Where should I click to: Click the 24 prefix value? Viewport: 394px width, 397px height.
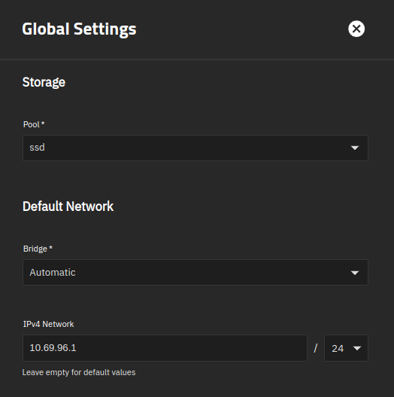pos(338,349)
